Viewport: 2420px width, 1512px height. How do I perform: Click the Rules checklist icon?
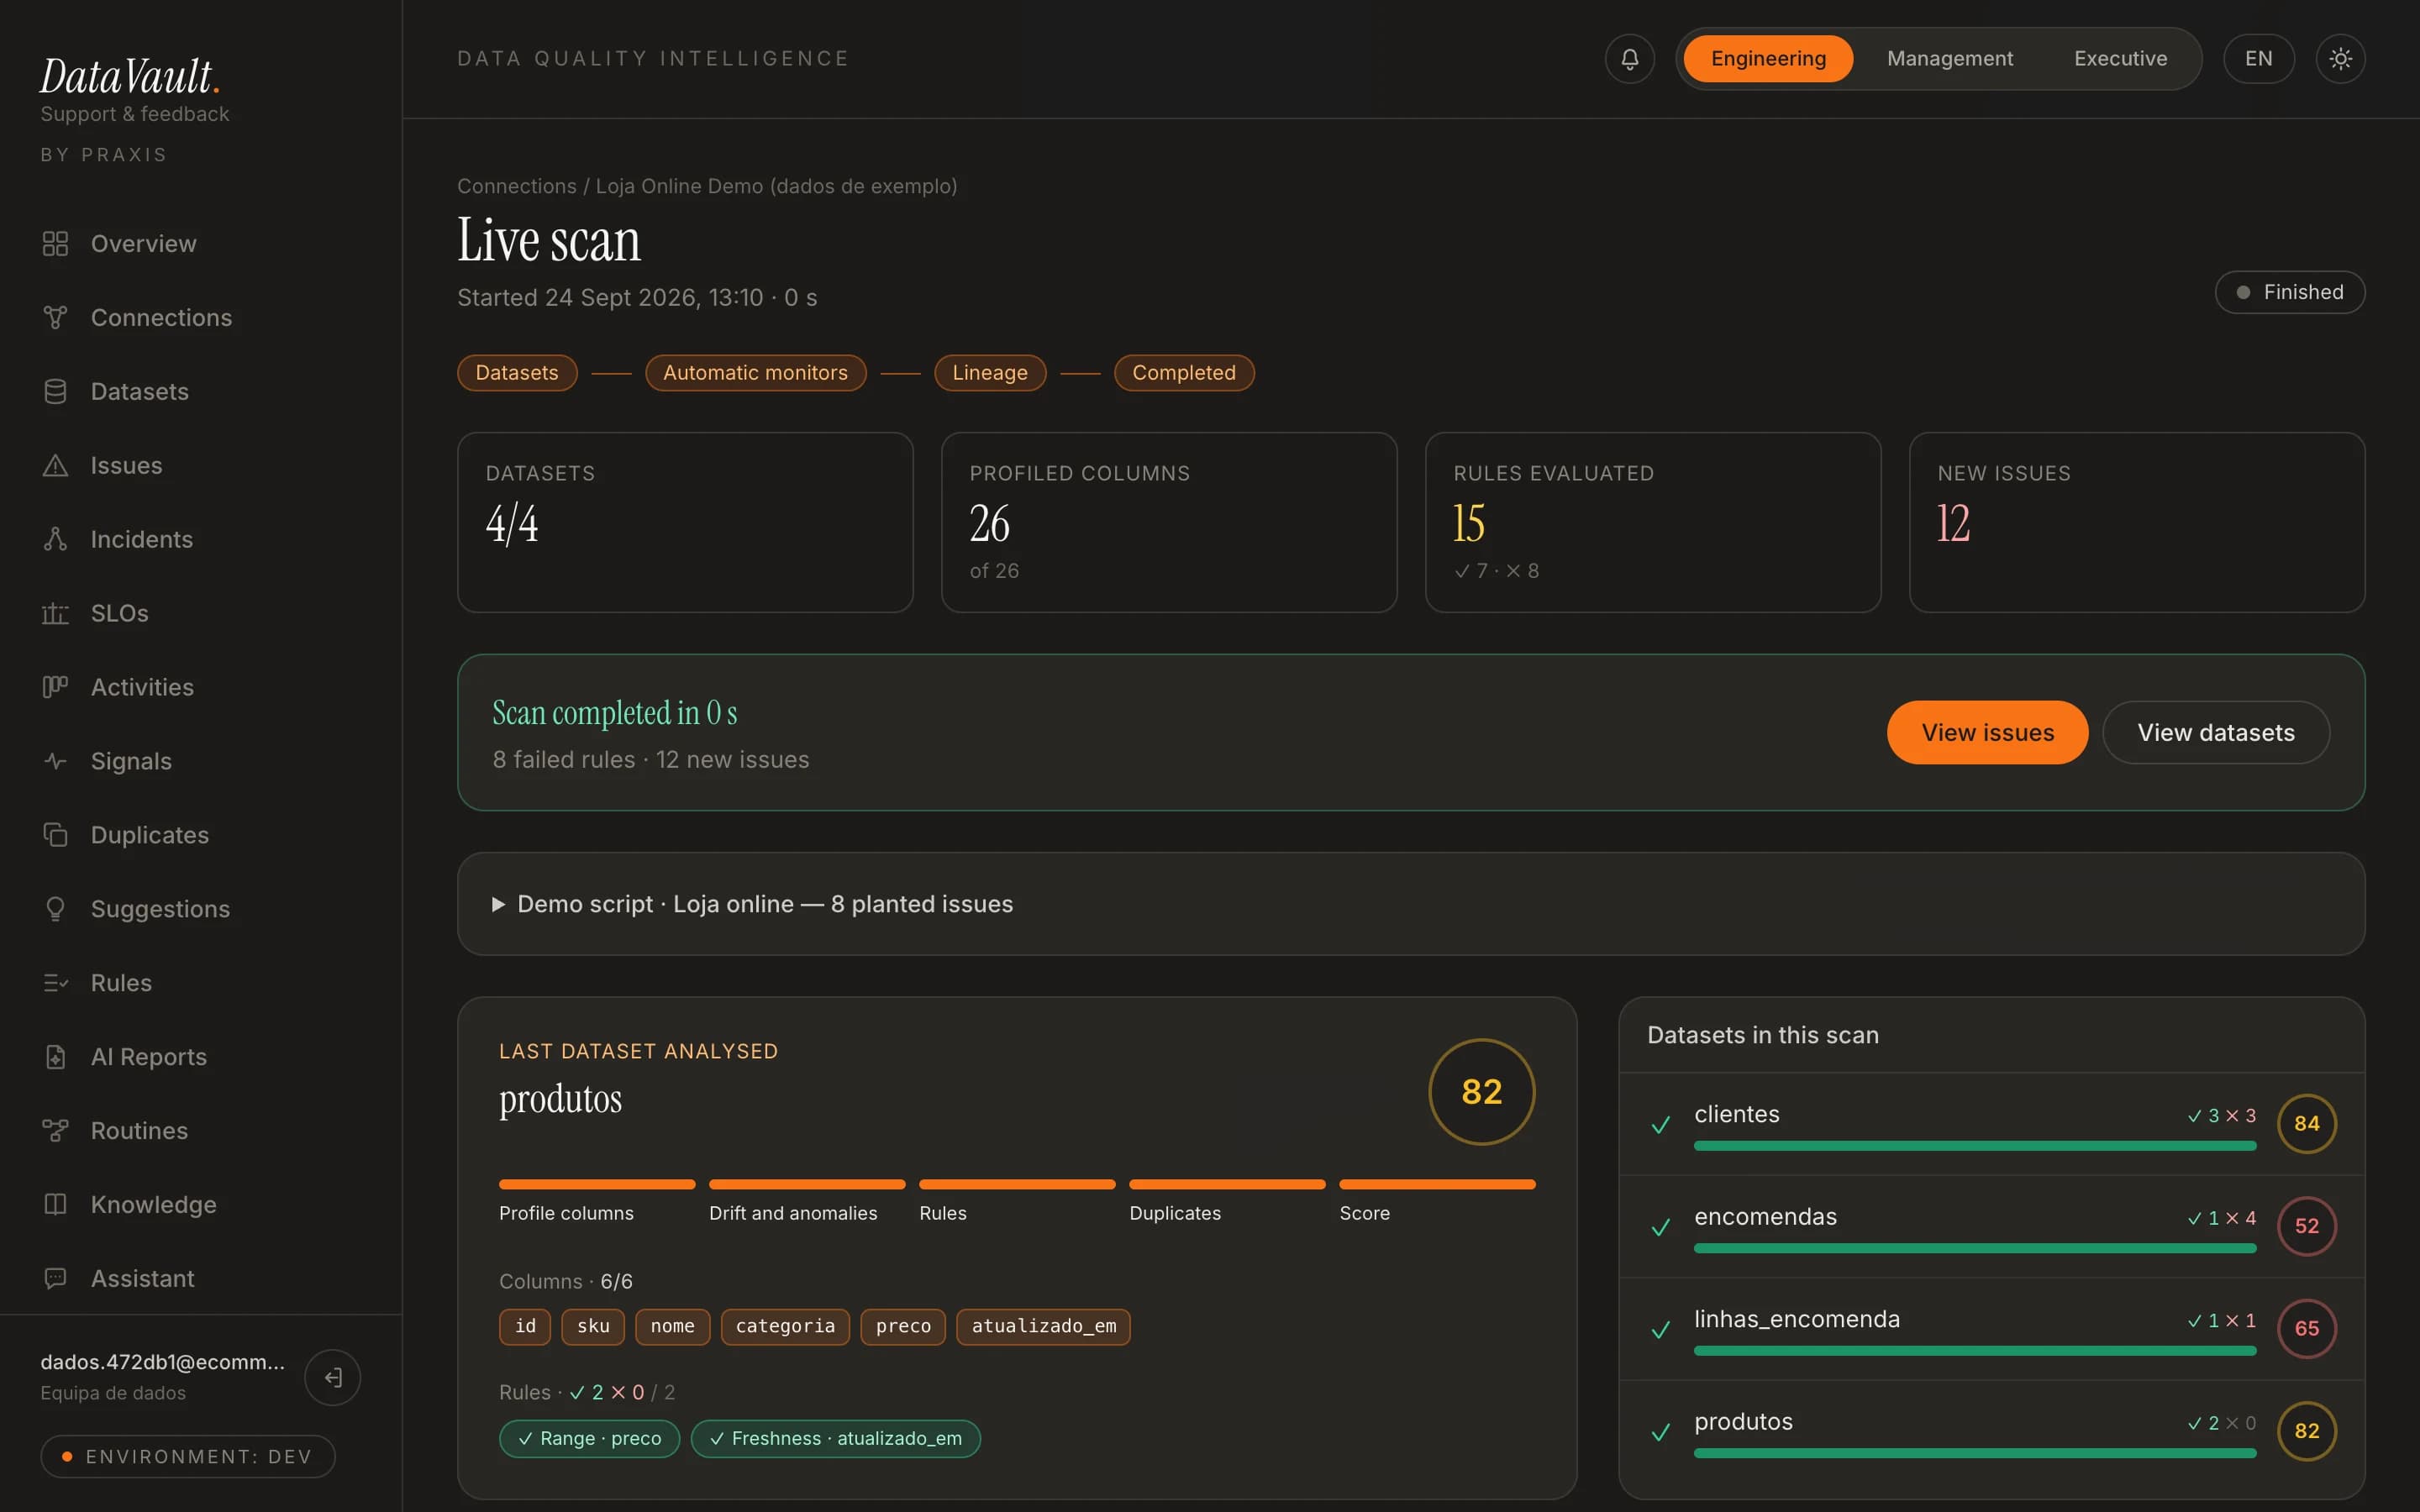(55, 983)
